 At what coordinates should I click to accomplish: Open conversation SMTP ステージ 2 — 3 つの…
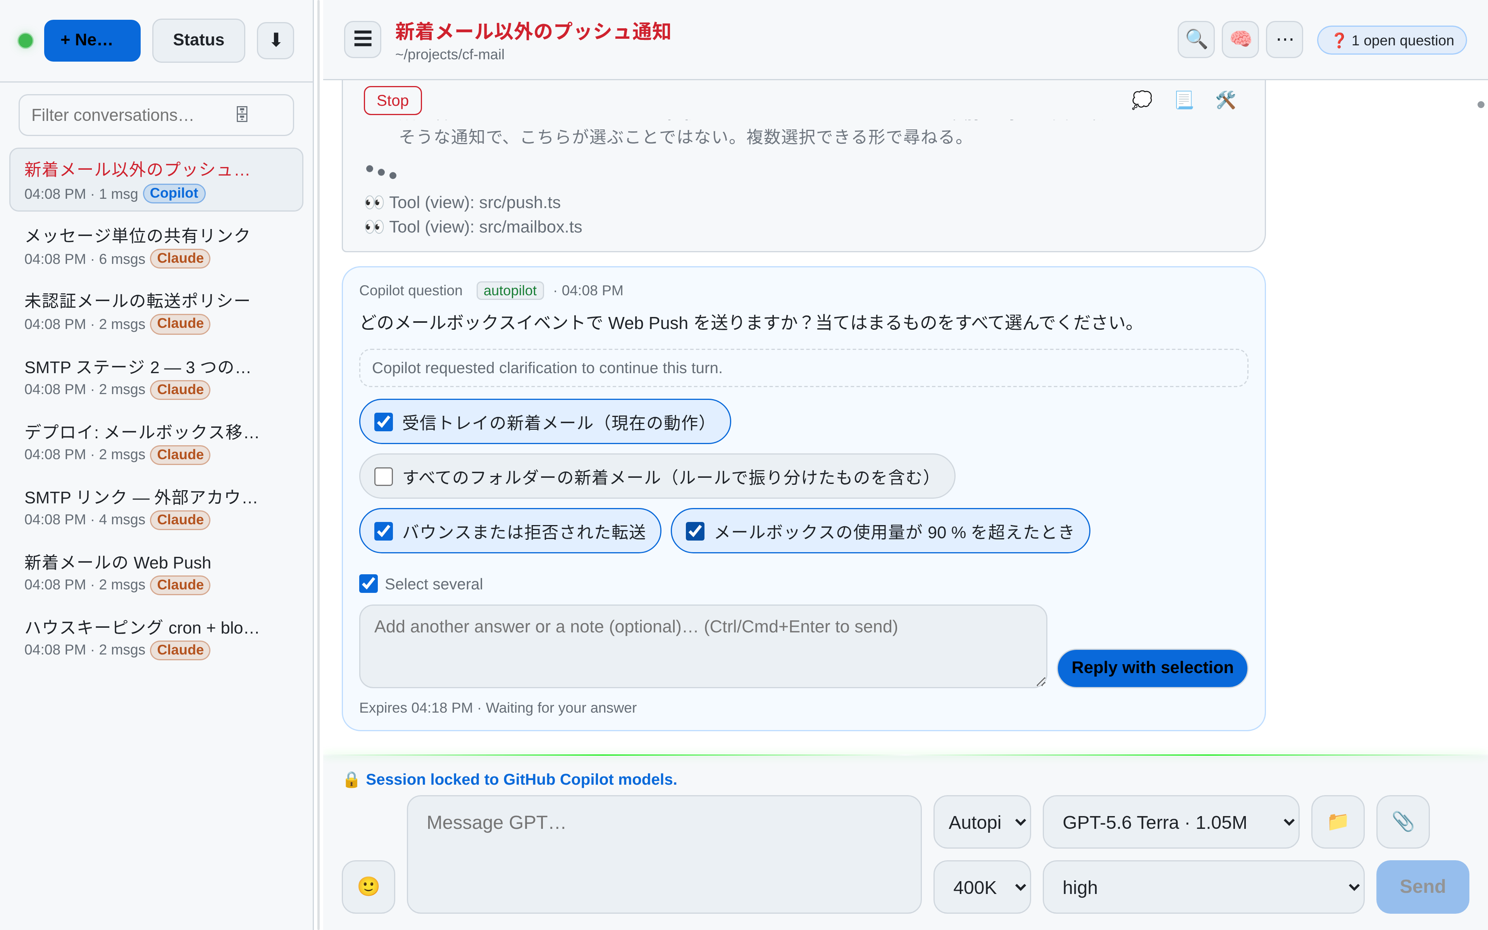click(156, 377)
